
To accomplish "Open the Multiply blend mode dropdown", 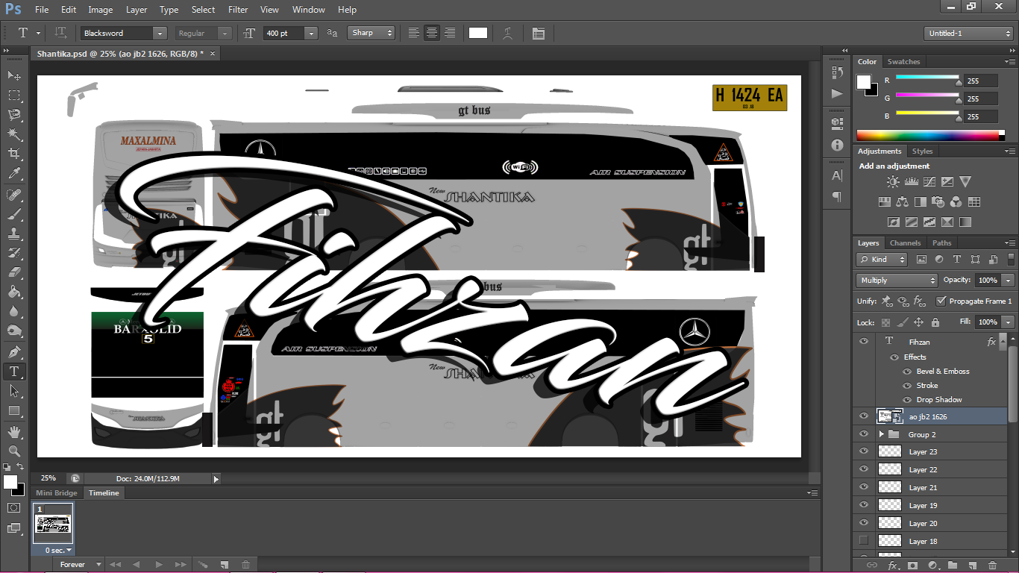I will pos(897,281).
